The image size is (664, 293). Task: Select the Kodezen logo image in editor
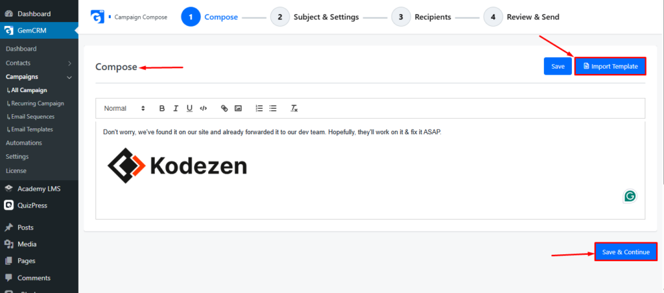pyautogui.click(x=177, y=165)
